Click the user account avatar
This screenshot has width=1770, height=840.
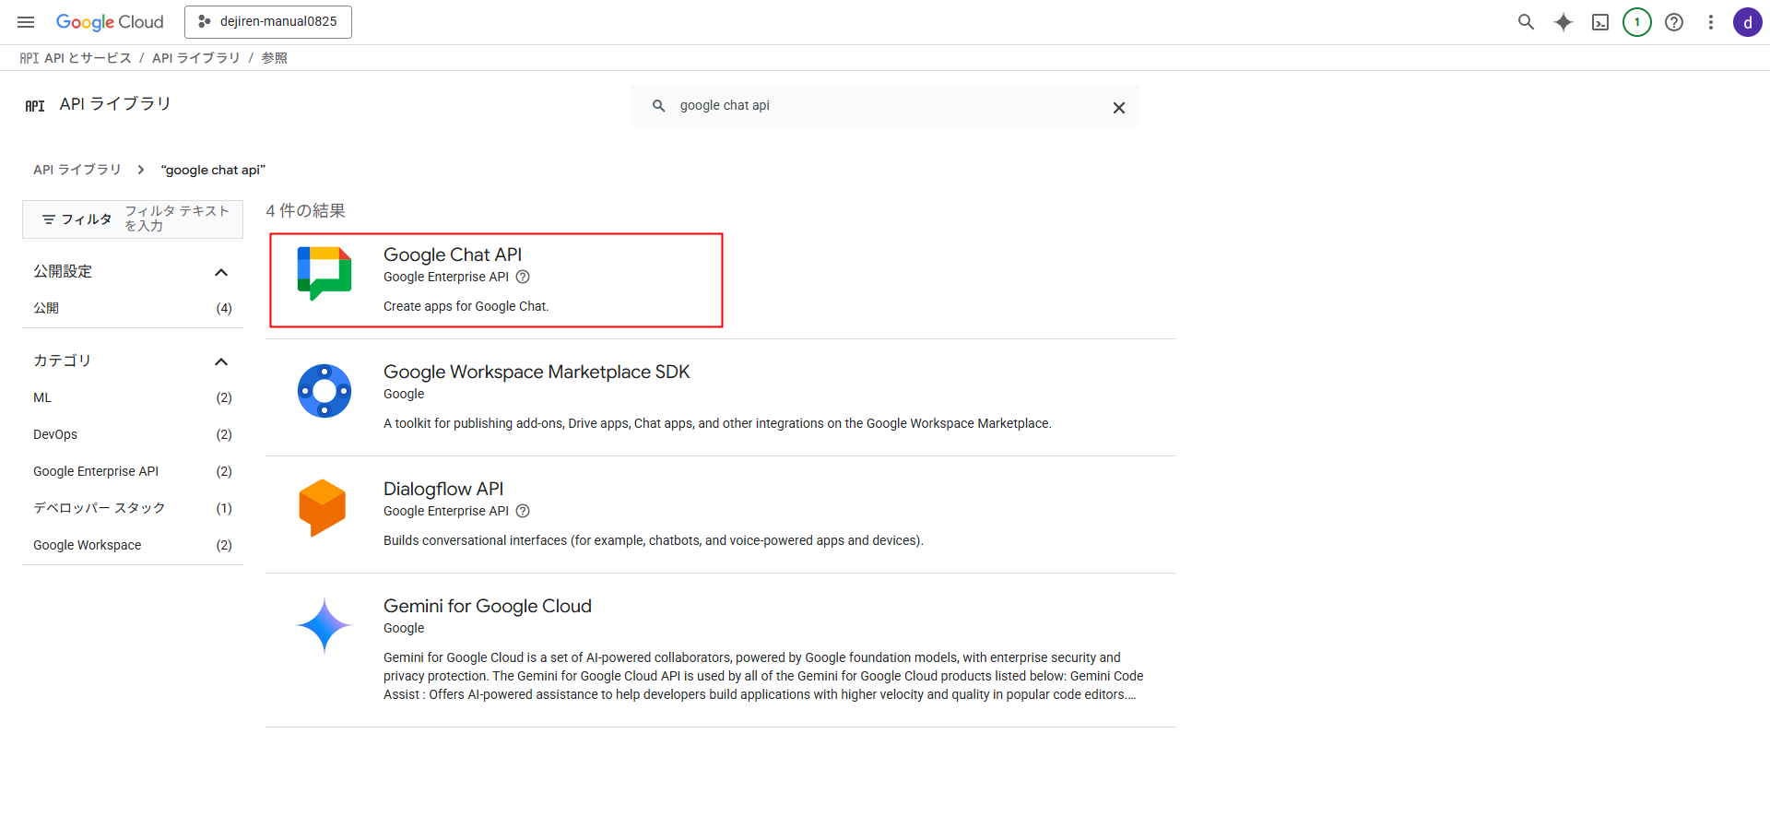pos(1747,22)
